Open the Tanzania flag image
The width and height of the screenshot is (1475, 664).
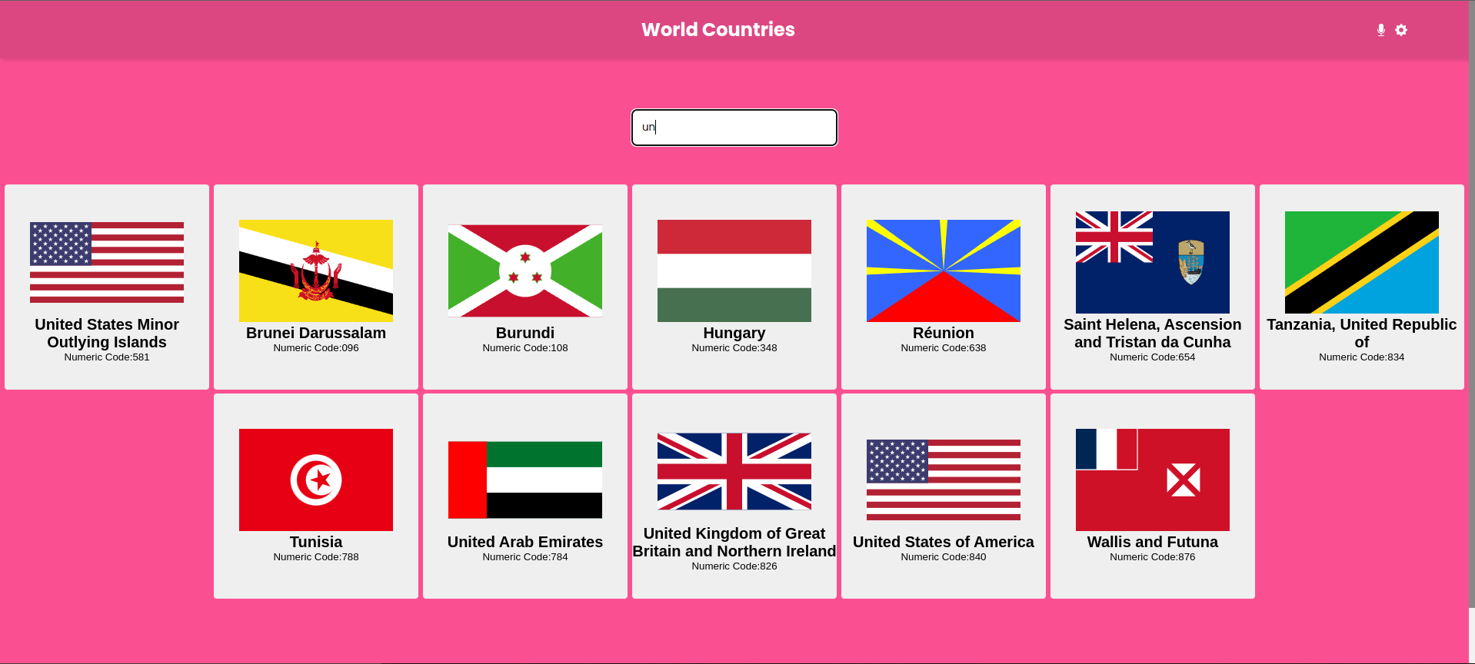pos(1361,262)
